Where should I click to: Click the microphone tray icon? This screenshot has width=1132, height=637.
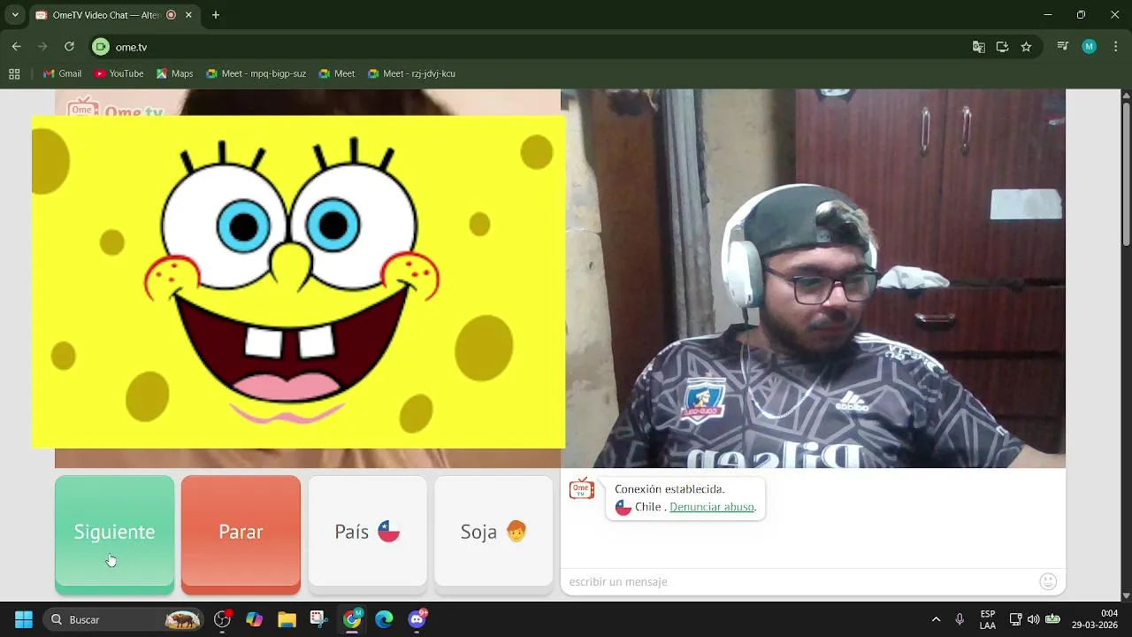(x=960, y=619)
